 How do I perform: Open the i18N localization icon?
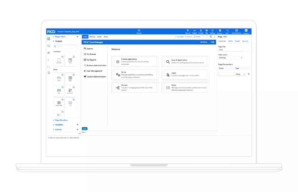tap(207, 31)
